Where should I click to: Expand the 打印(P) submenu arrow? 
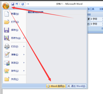tap(24, 46)
